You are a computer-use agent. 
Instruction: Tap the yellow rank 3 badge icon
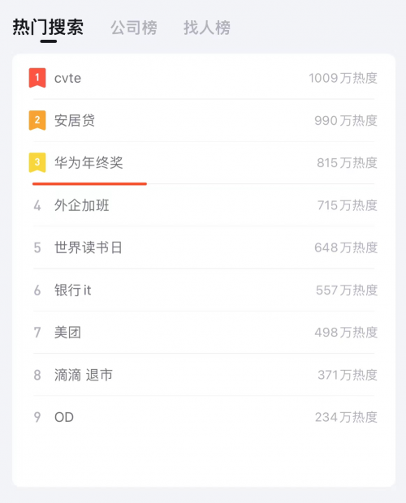37,162
